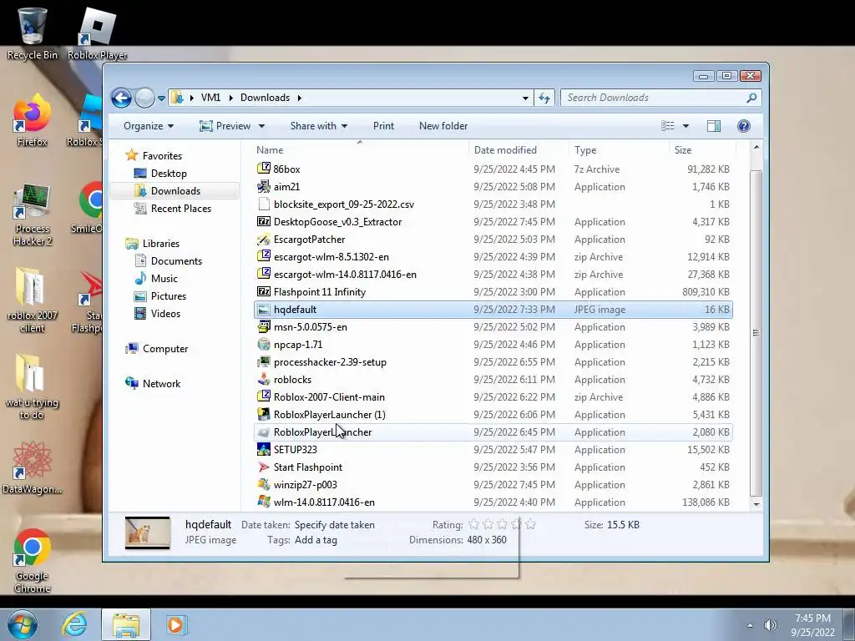
Task: Open the wat u trying to do folder
Action: (x=32, y=387)
